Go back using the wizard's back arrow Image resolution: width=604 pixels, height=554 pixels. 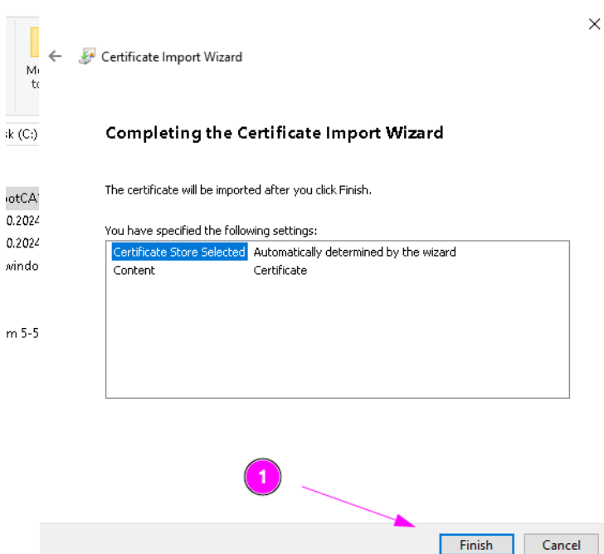coord(55,56)
